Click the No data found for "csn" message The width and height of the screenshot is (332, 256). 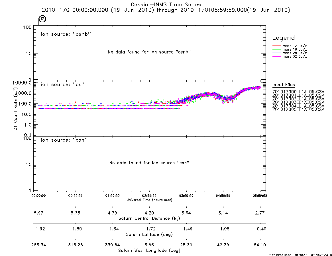pyautogui.click(x=149, y=163)
